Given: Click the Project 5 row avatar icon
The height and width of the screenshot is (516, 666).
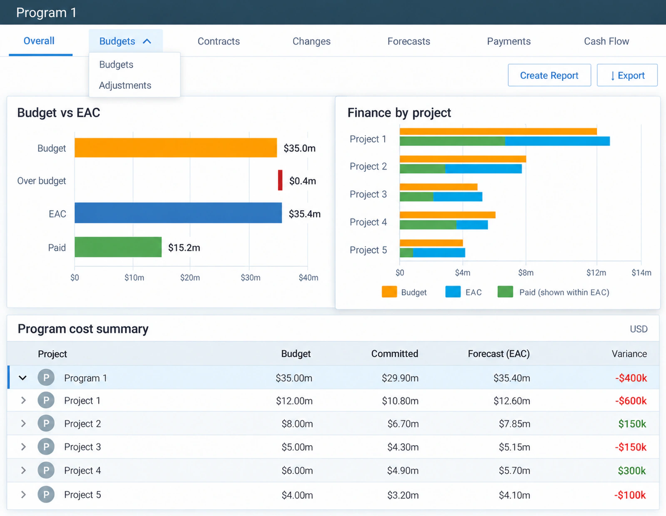Looking at the screenshot, I should (x=46, y=495).
